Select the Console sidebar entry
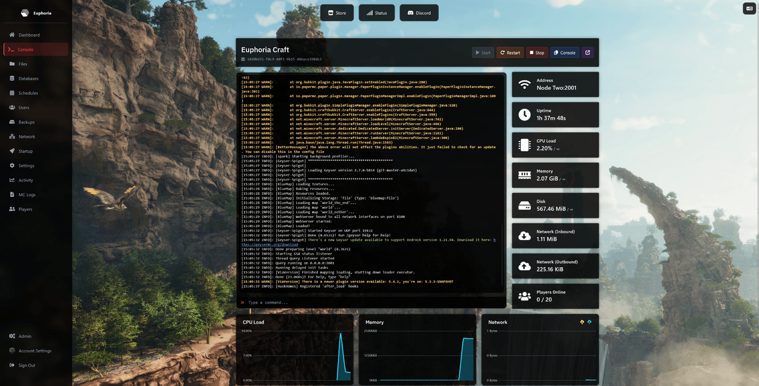 [x=35, y=50]
